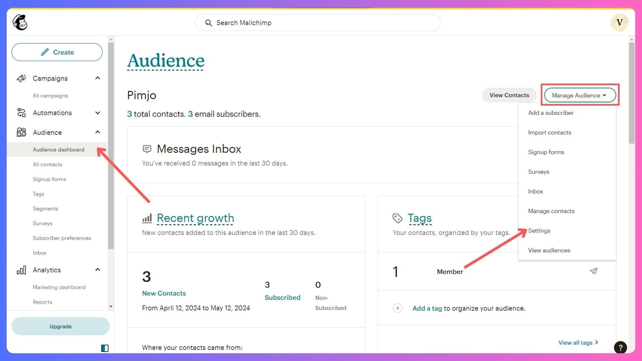Viewport: 642px width, 361px height.
Task: Toggle the sidebar collapse icon
Action: click(x=105, y=348)
